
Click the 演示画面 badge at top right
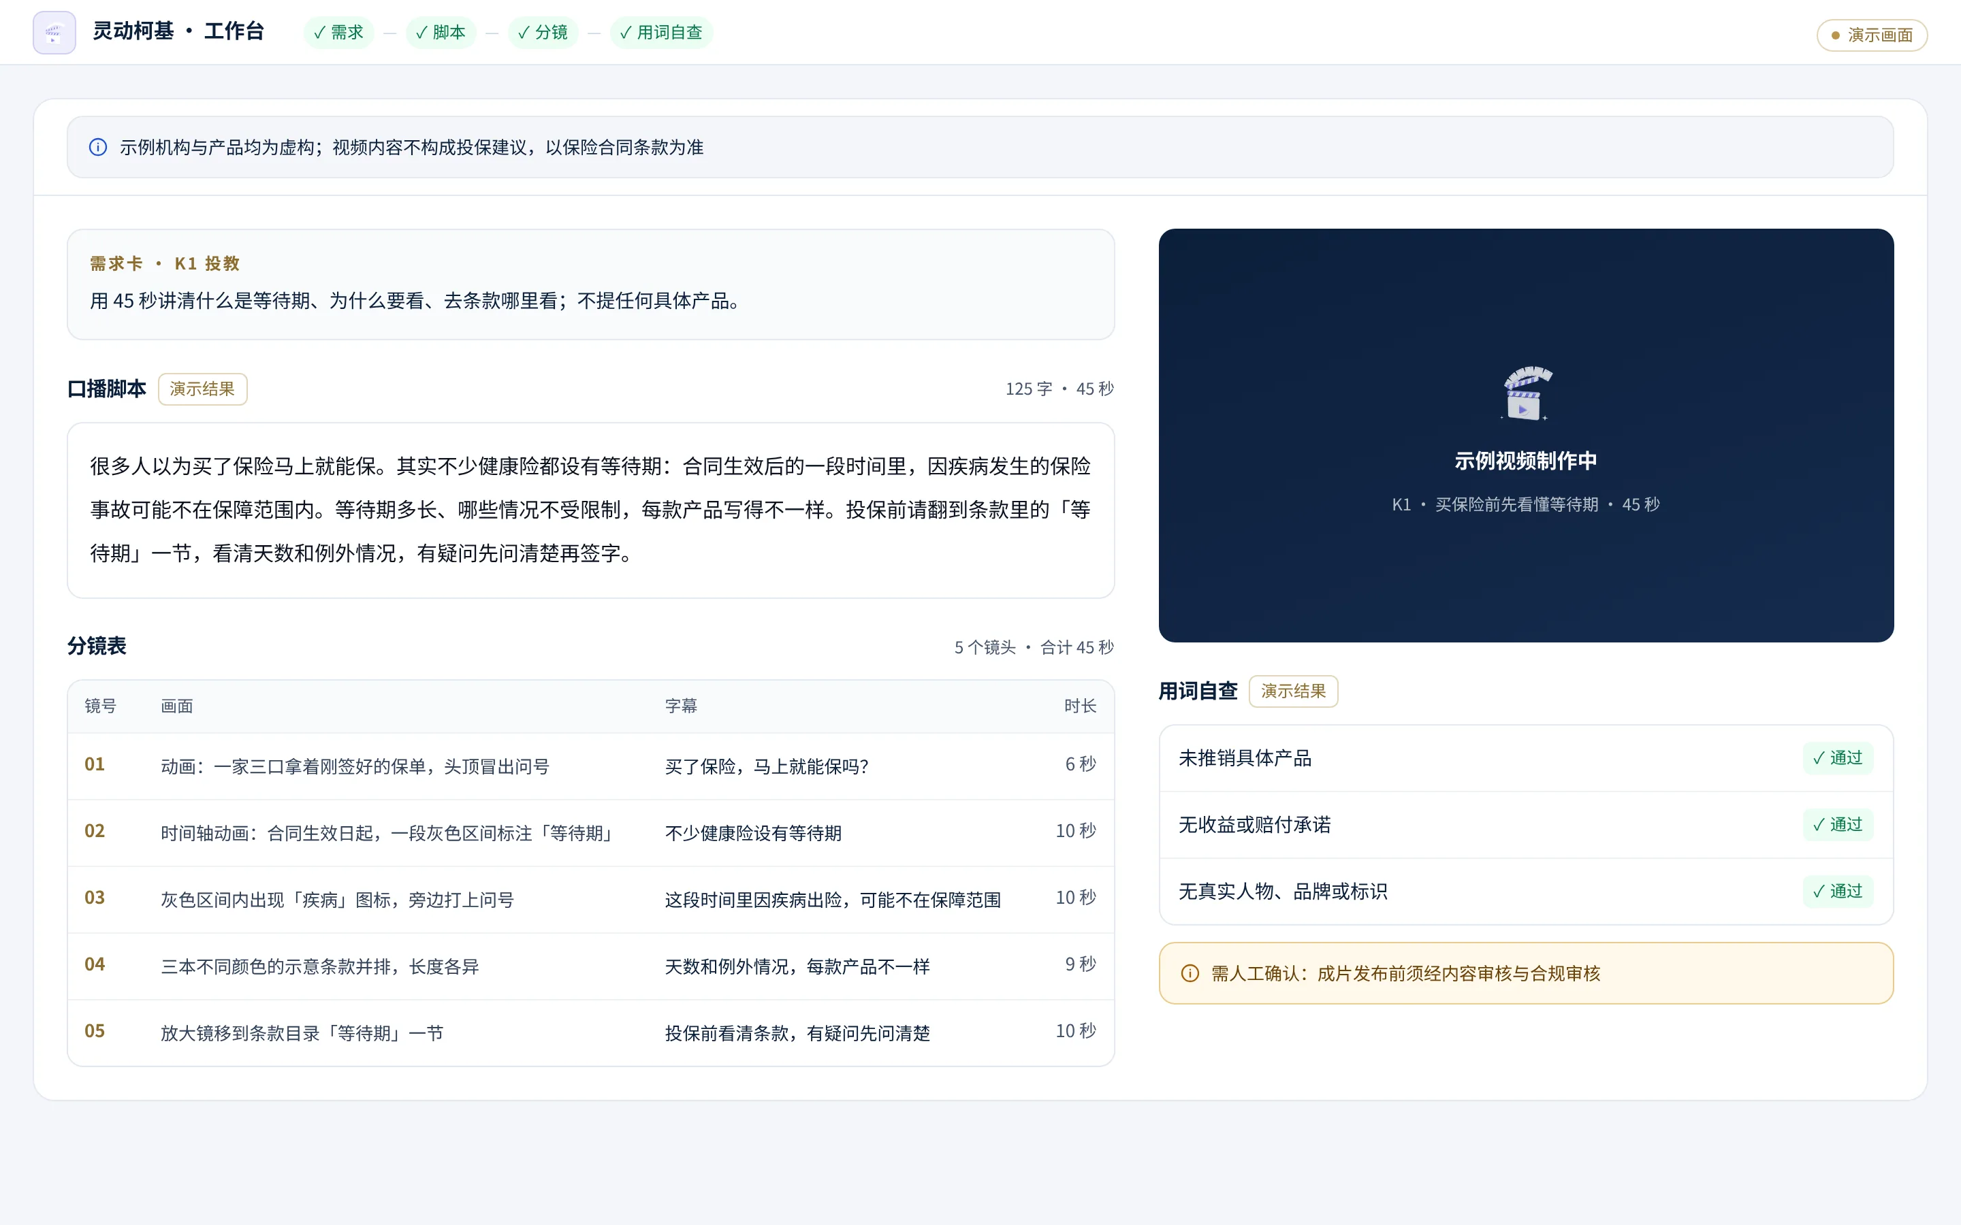coord(1872,35)
